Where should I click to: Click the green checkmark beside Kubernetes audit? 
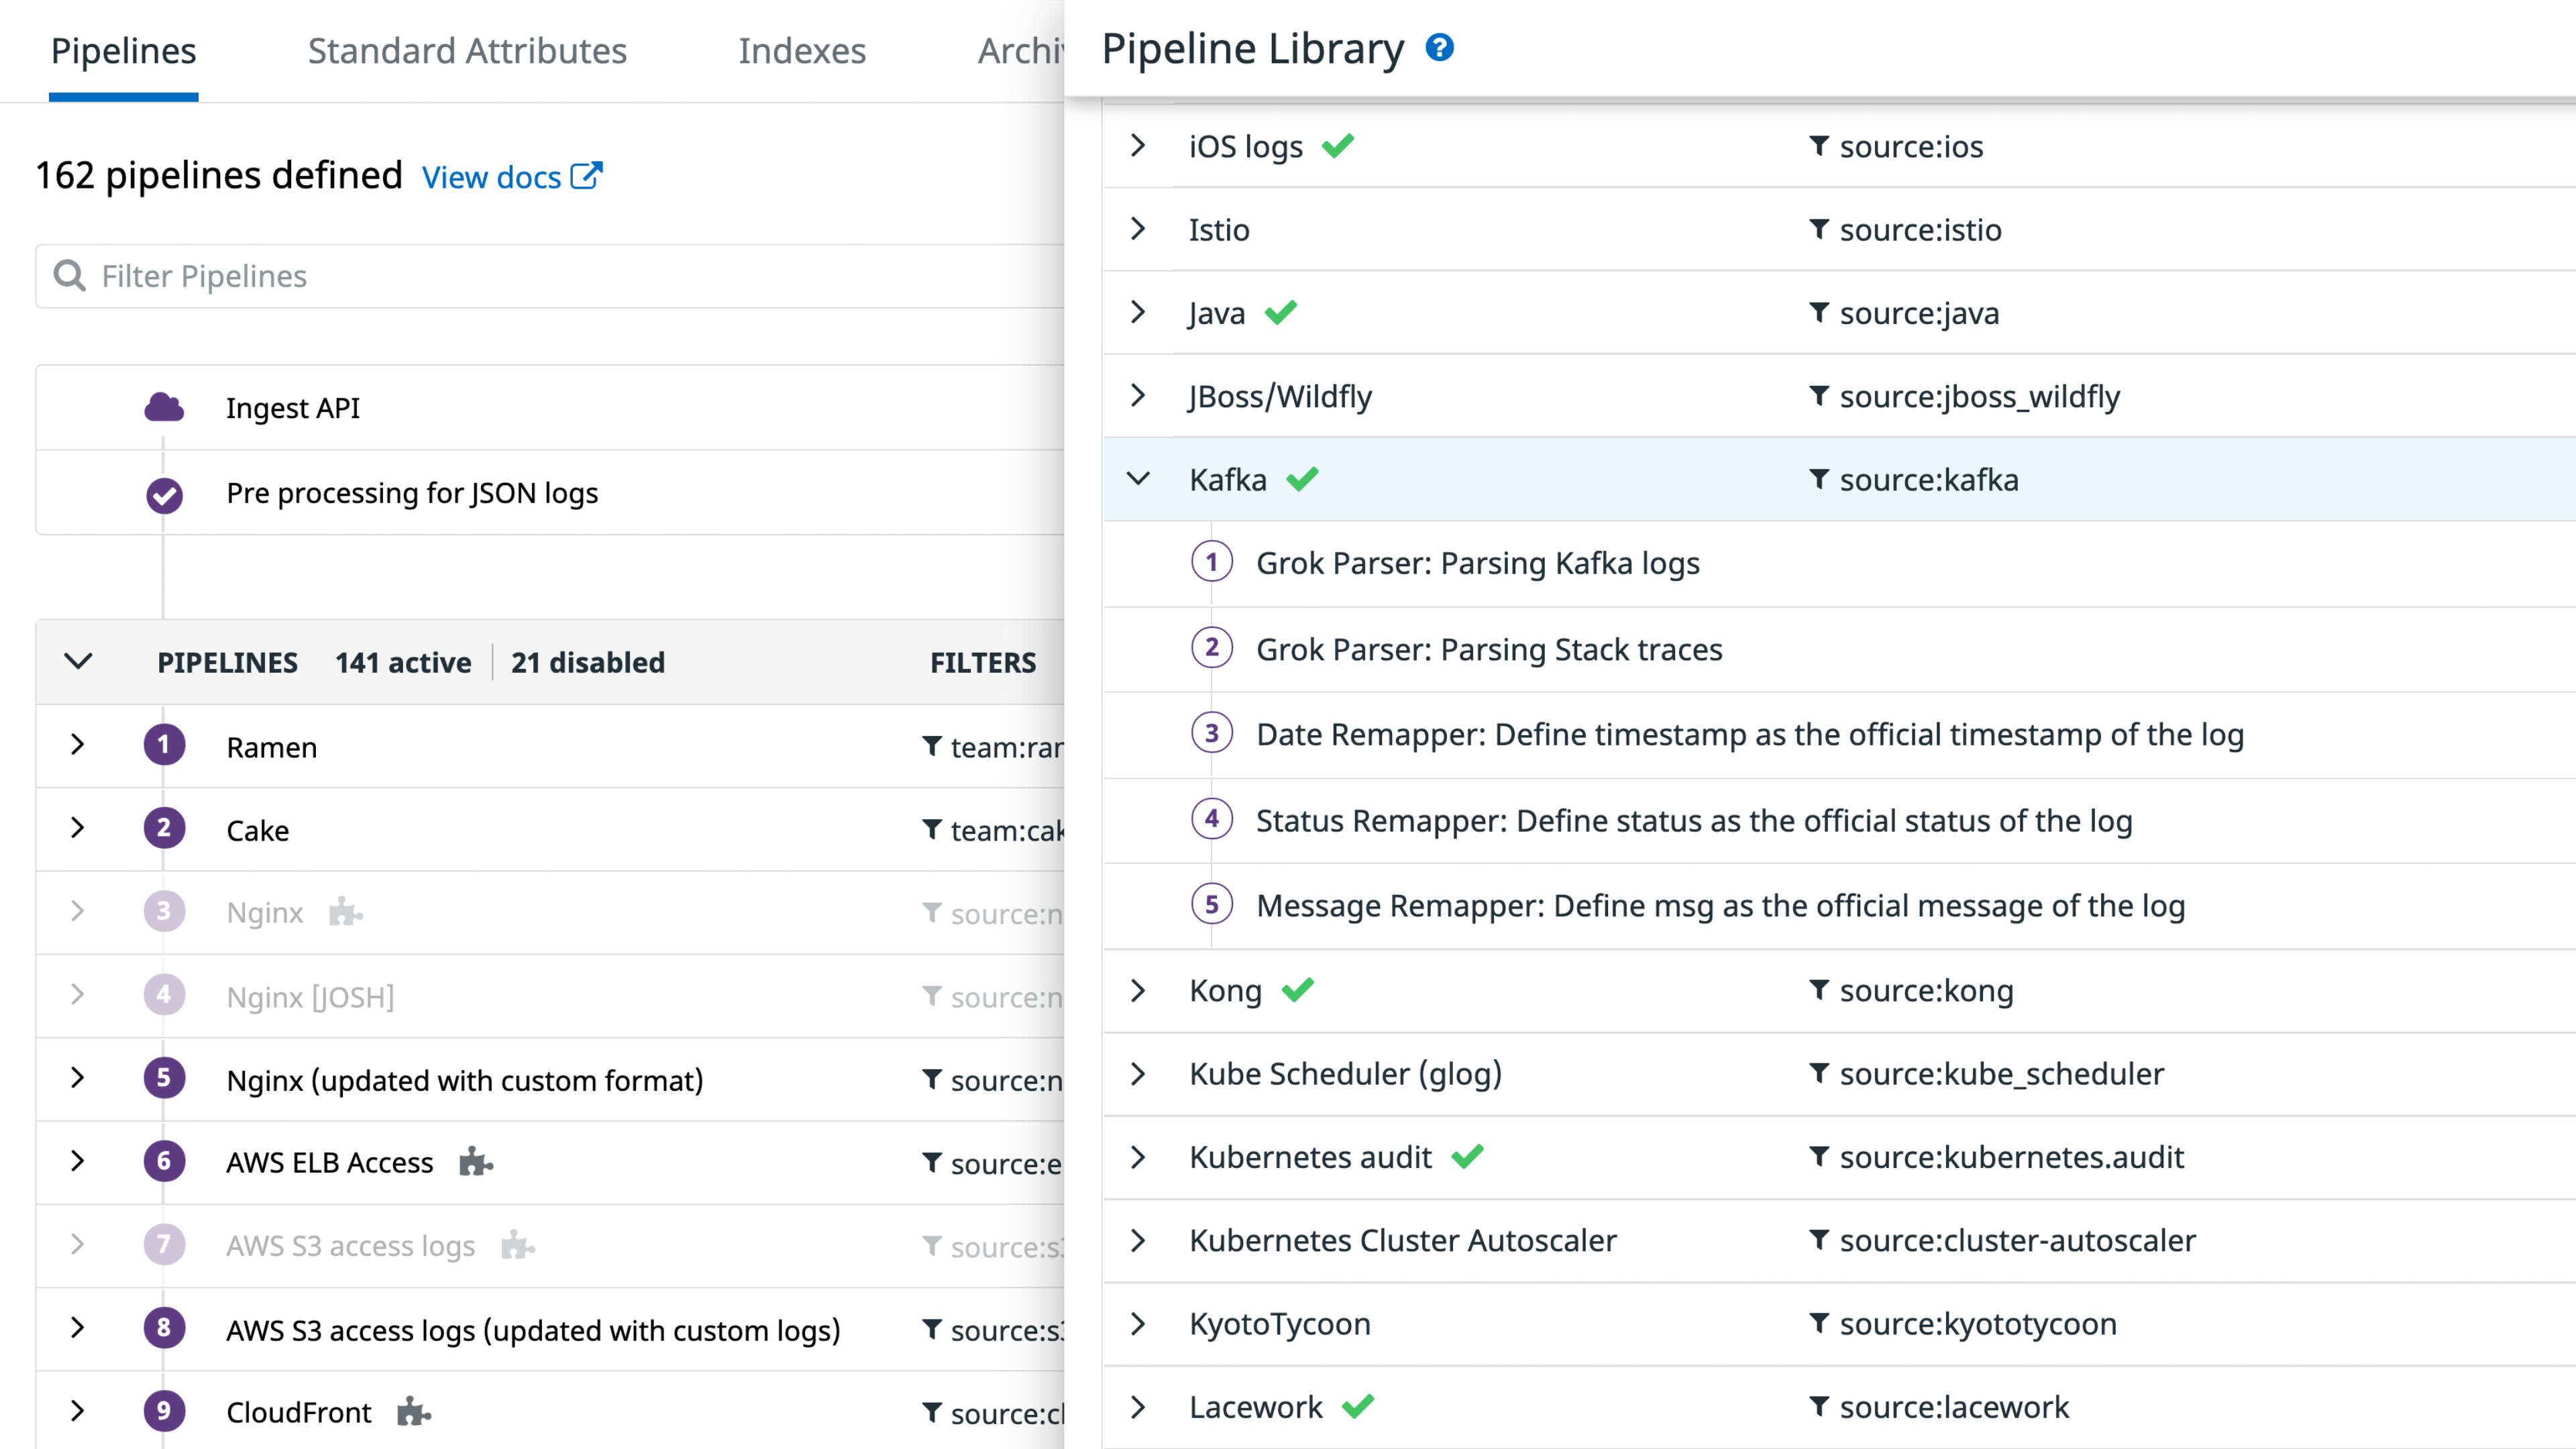click(1467, 1157)
